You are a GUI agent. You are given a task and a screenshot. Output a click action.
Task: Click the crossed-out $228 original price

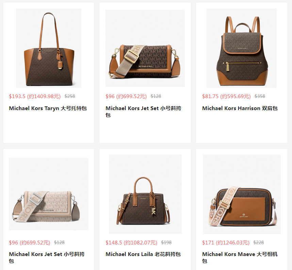coord(259,242)
